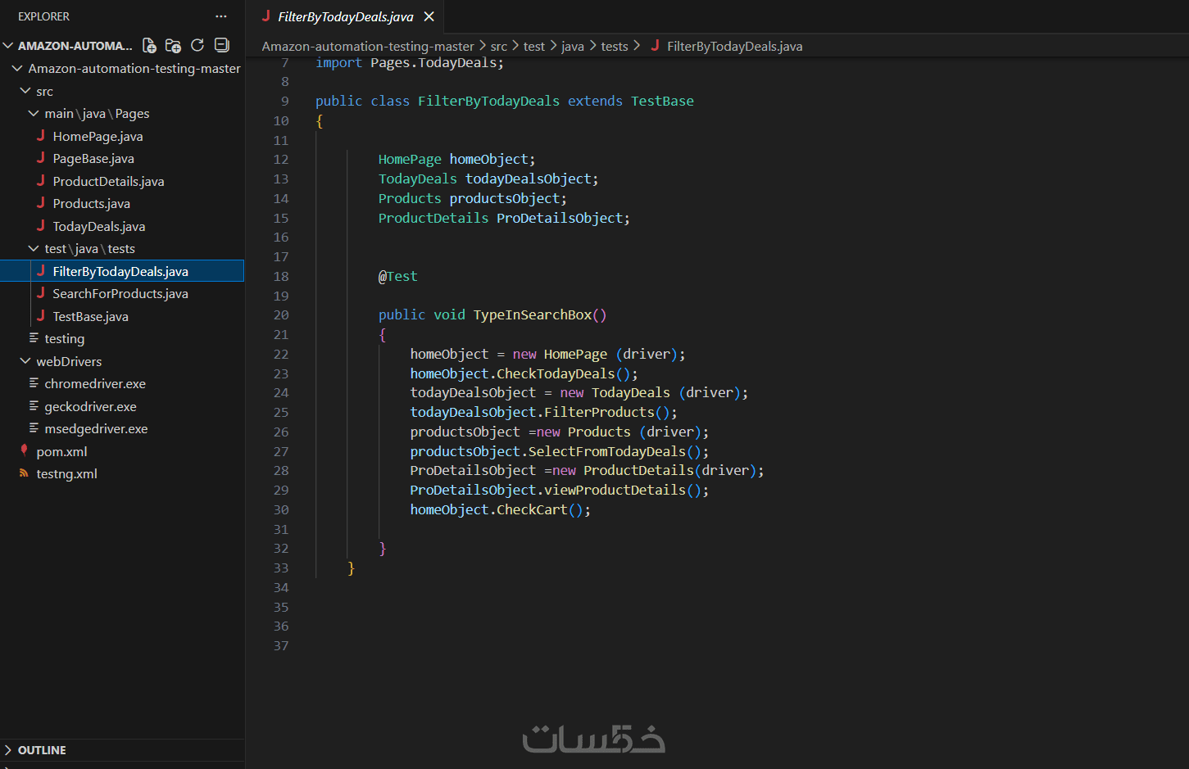Click the New Folder icon in Explorer header
Viewport: 1189px width, 769px height.
pyautogui.click(x=173, y=45)
